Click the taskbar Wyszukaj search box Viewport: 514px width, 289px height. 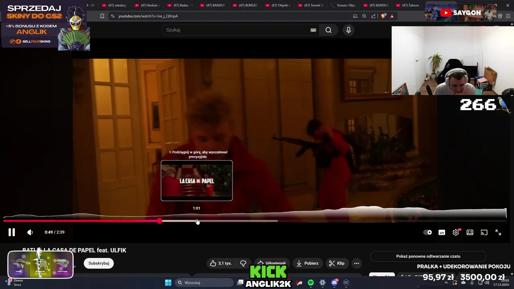click(x=204, y=283)
